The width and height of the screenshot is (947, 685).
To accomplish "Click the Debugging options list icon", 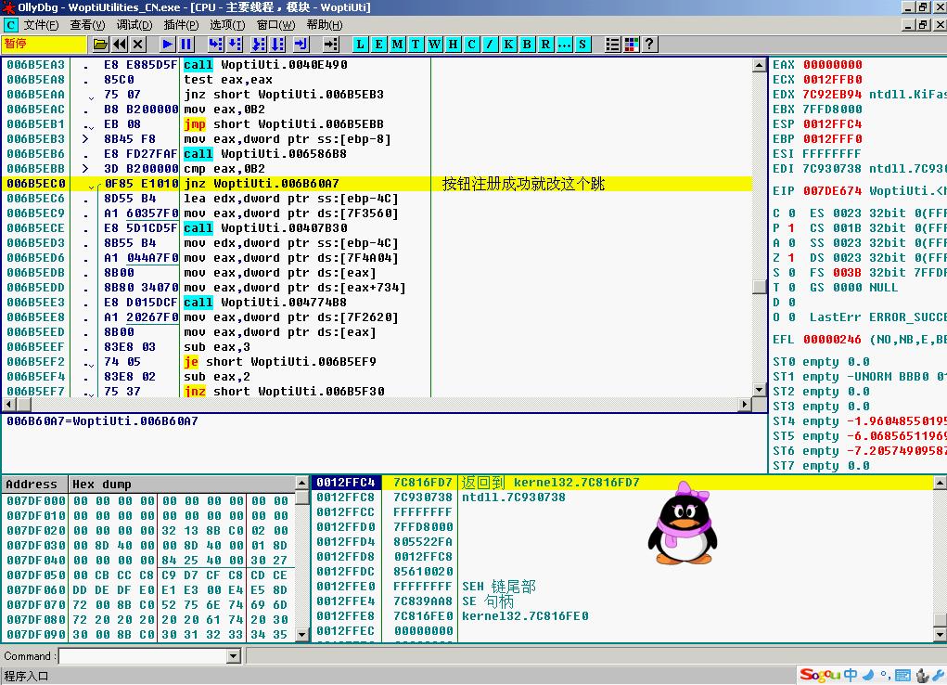I will [x=612, y=45].
